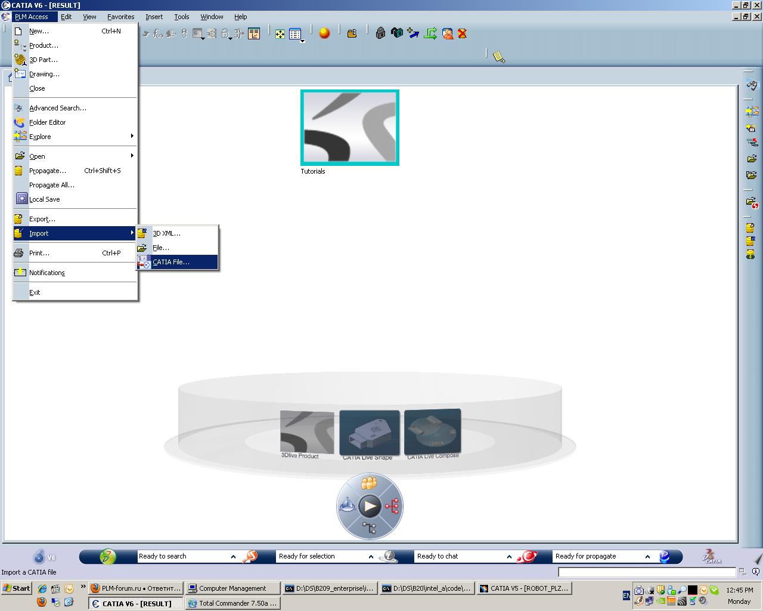The height and width of the screenshot is (611, 763).
Task: Select Local Save entry
Action: tap(75, 199)
